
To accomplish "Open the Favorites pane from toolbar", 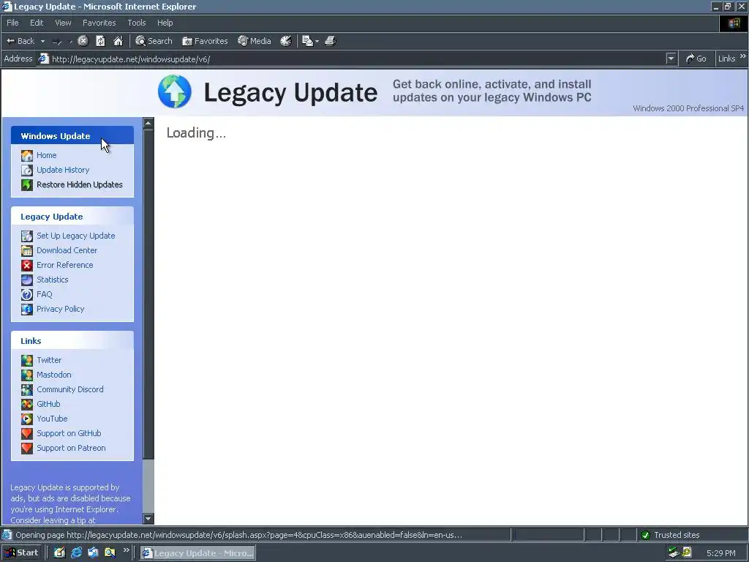I will pos(205,41).
